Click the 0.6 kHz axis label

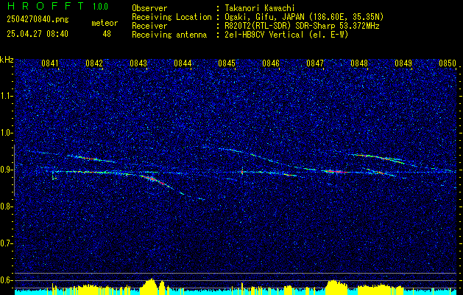tap(6, 280)
